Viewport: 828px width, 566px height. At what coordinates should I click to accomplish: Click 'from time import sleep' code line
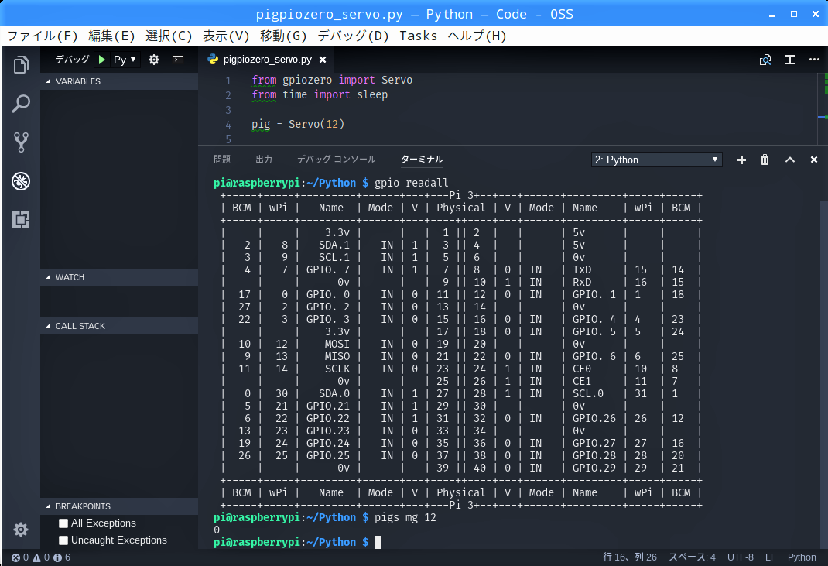point(320,95)
